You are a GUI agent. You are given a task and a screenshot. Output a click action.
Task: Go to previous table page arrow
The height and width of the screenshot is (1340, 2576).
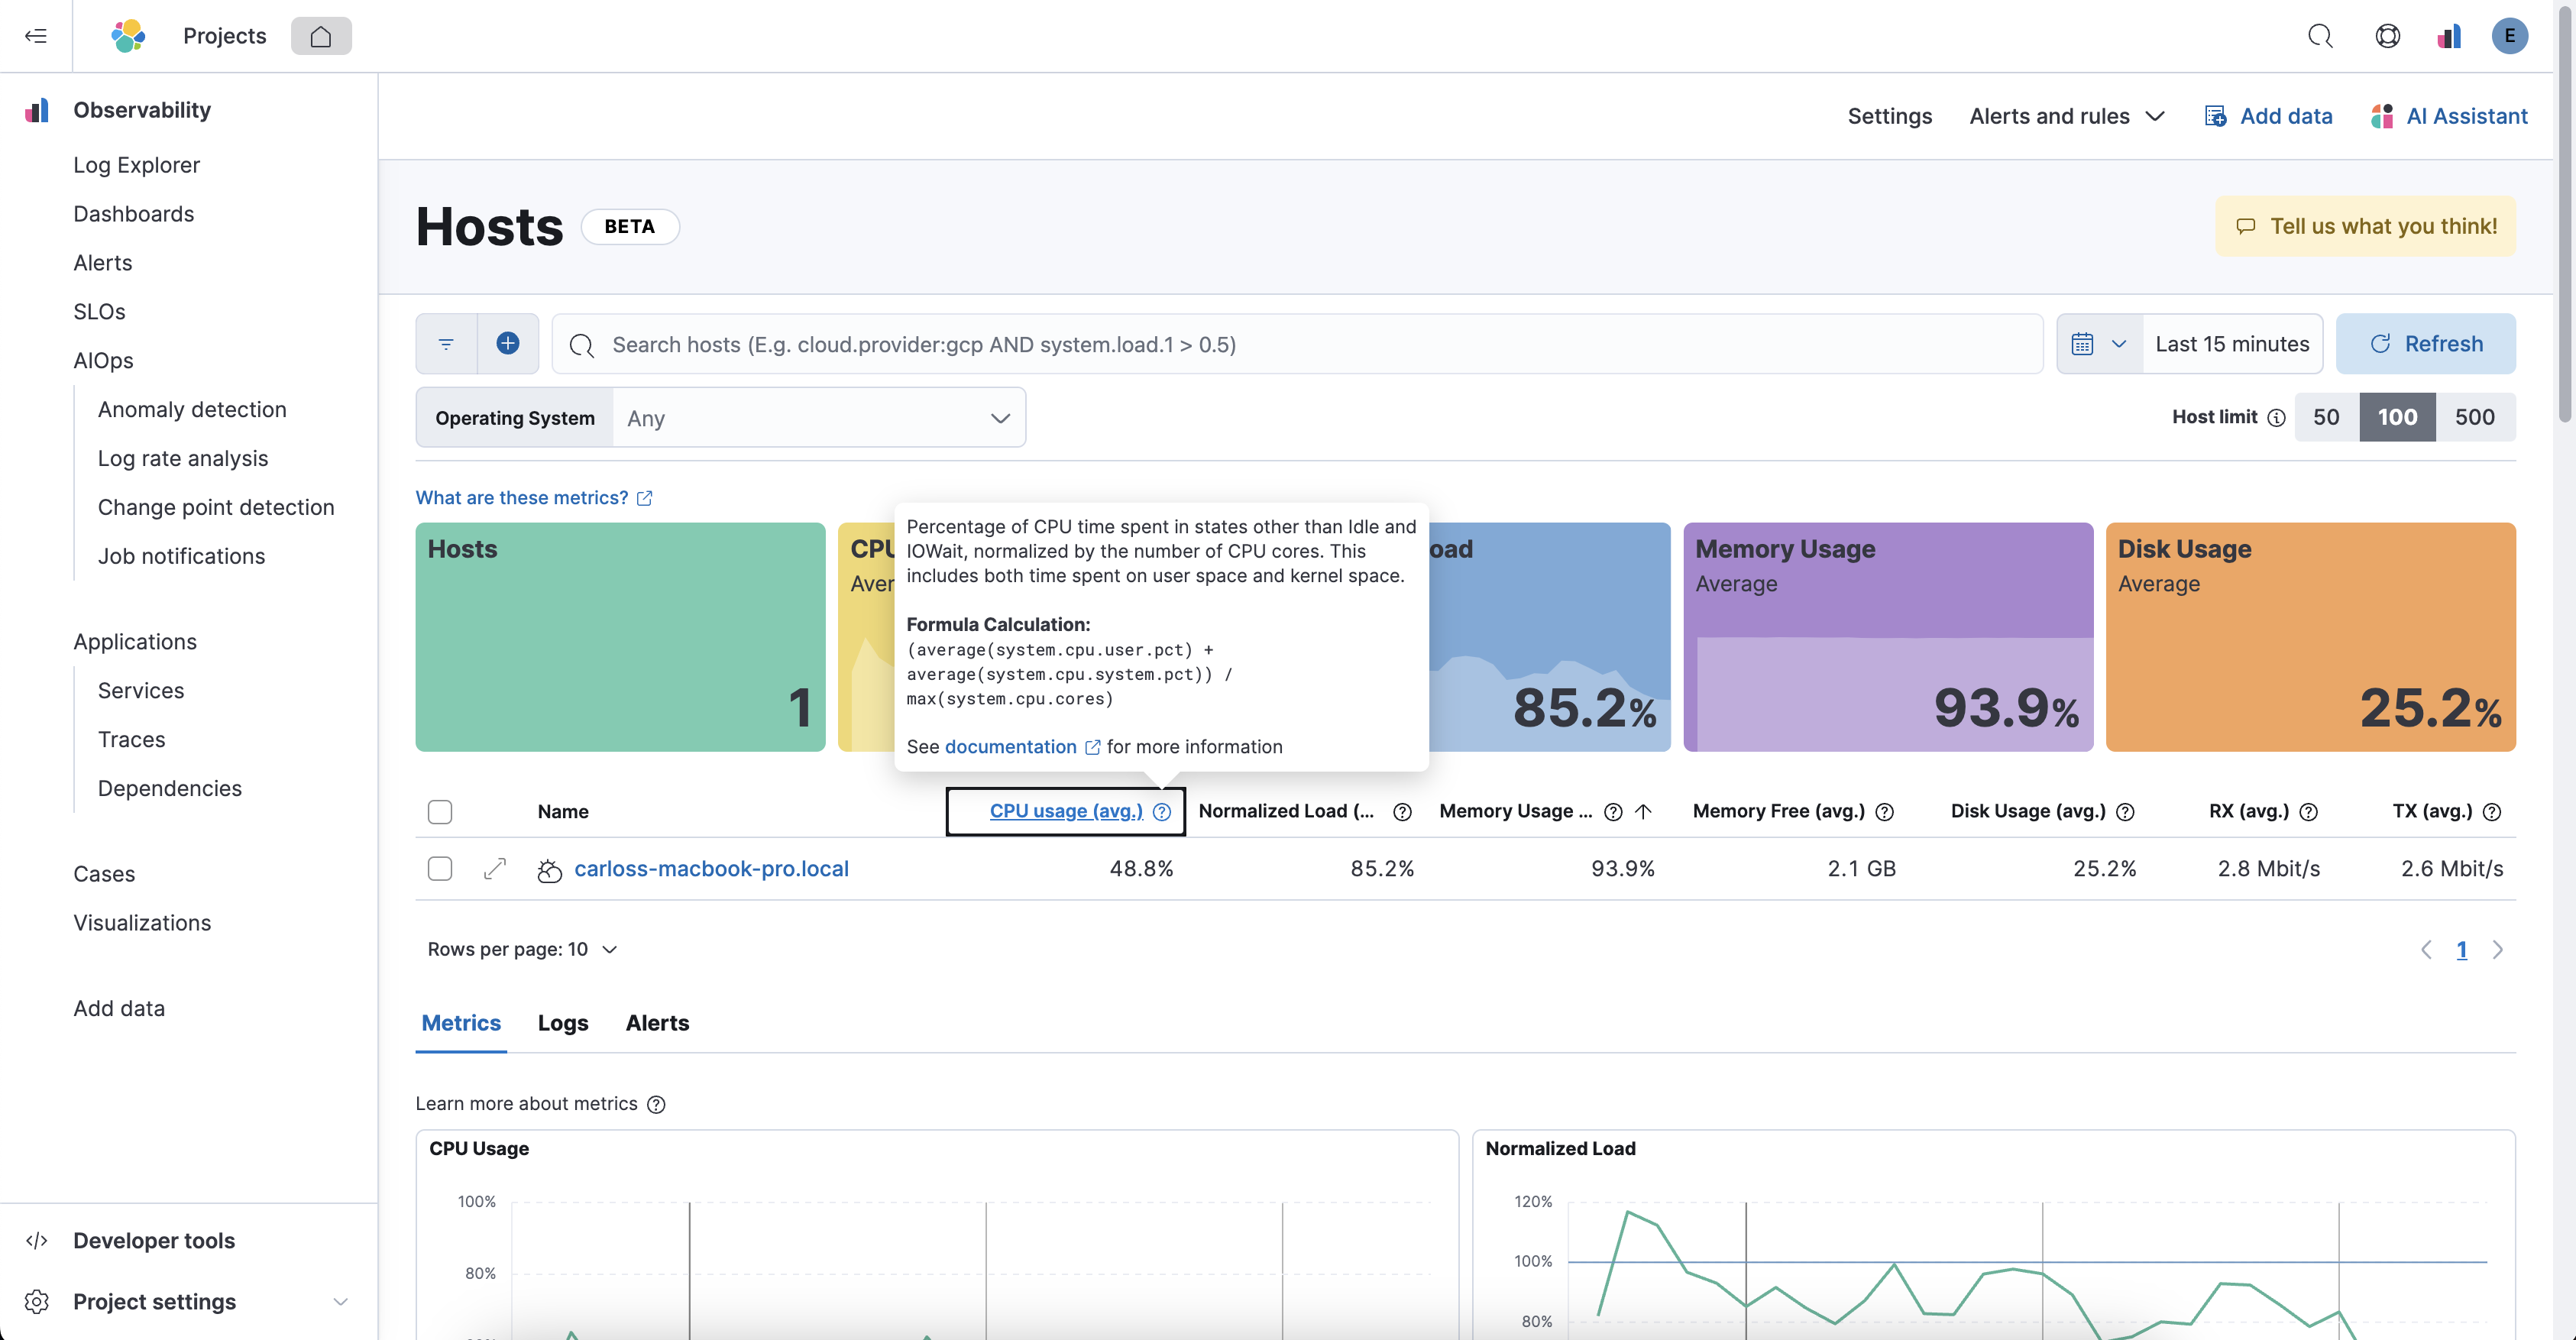pos(2426,950)
